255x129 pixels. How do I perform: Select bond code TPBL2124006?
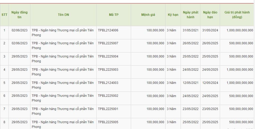tap(108, 30)
